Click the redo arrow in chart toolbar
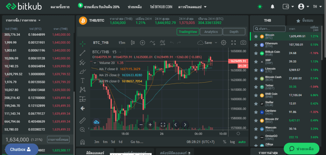The height and width of the screenshot is (155, 326). tap(179, 43)
